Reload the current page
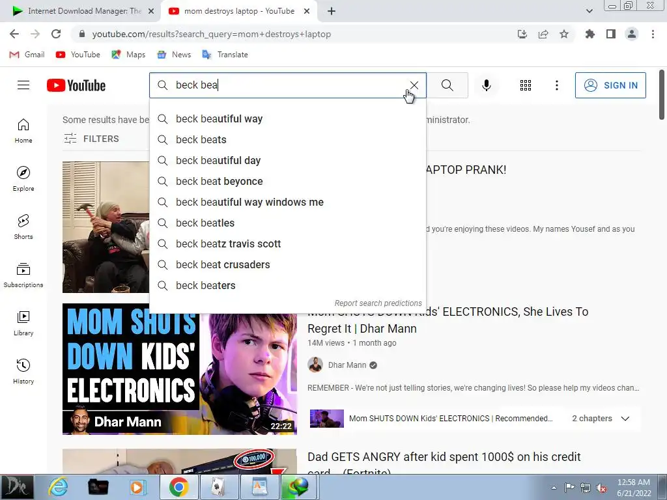The width and height of the screenshot is (667, 500). 56,34
